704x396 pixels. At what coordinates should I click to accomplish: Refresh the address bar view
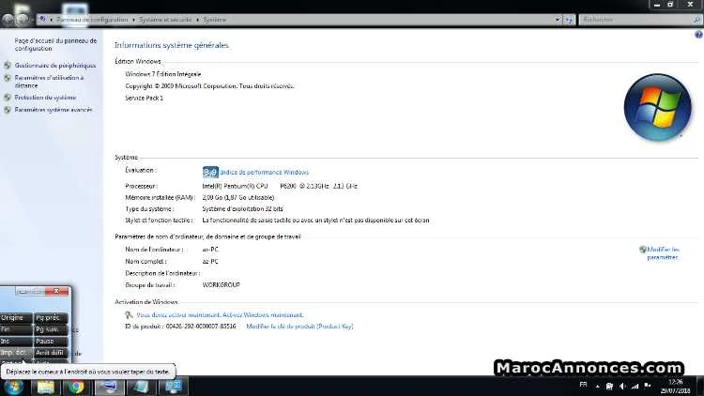[x=570, y=20]
